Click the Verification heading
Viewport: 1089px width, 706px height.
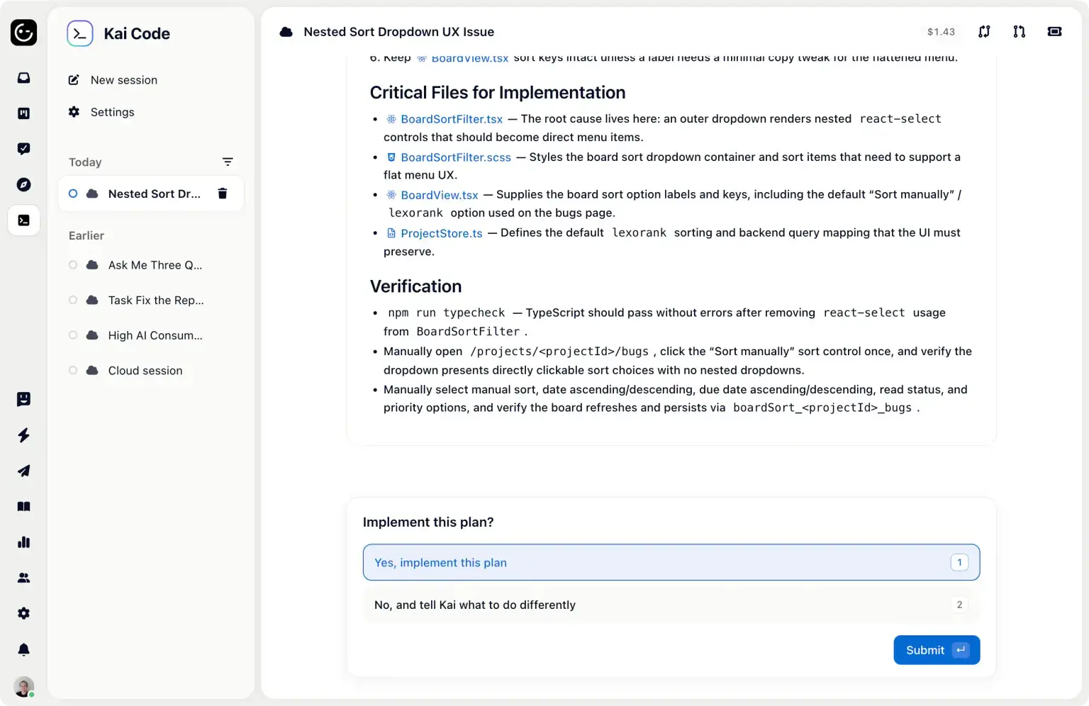point(415,286)
